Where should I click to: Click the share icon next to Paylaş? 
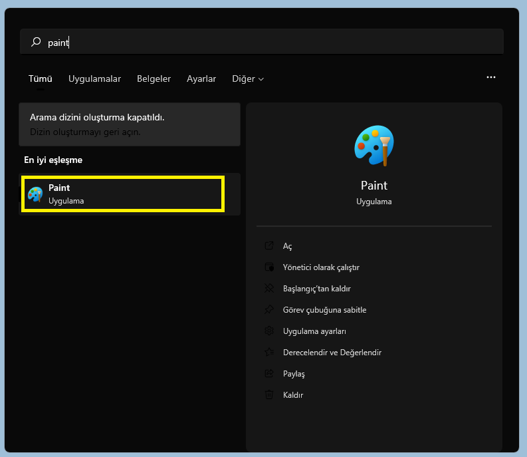pos(269,373)
